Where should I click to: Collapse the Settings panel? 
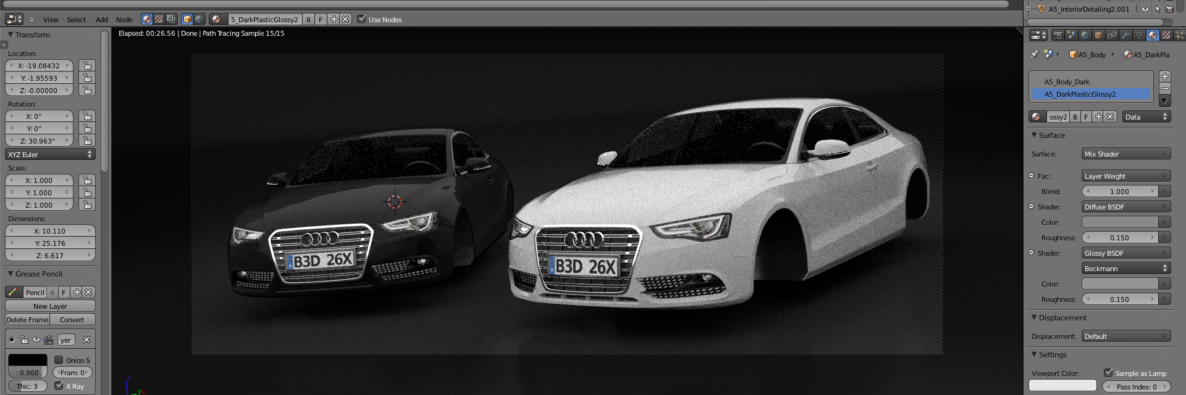(x=1034, y=354)
